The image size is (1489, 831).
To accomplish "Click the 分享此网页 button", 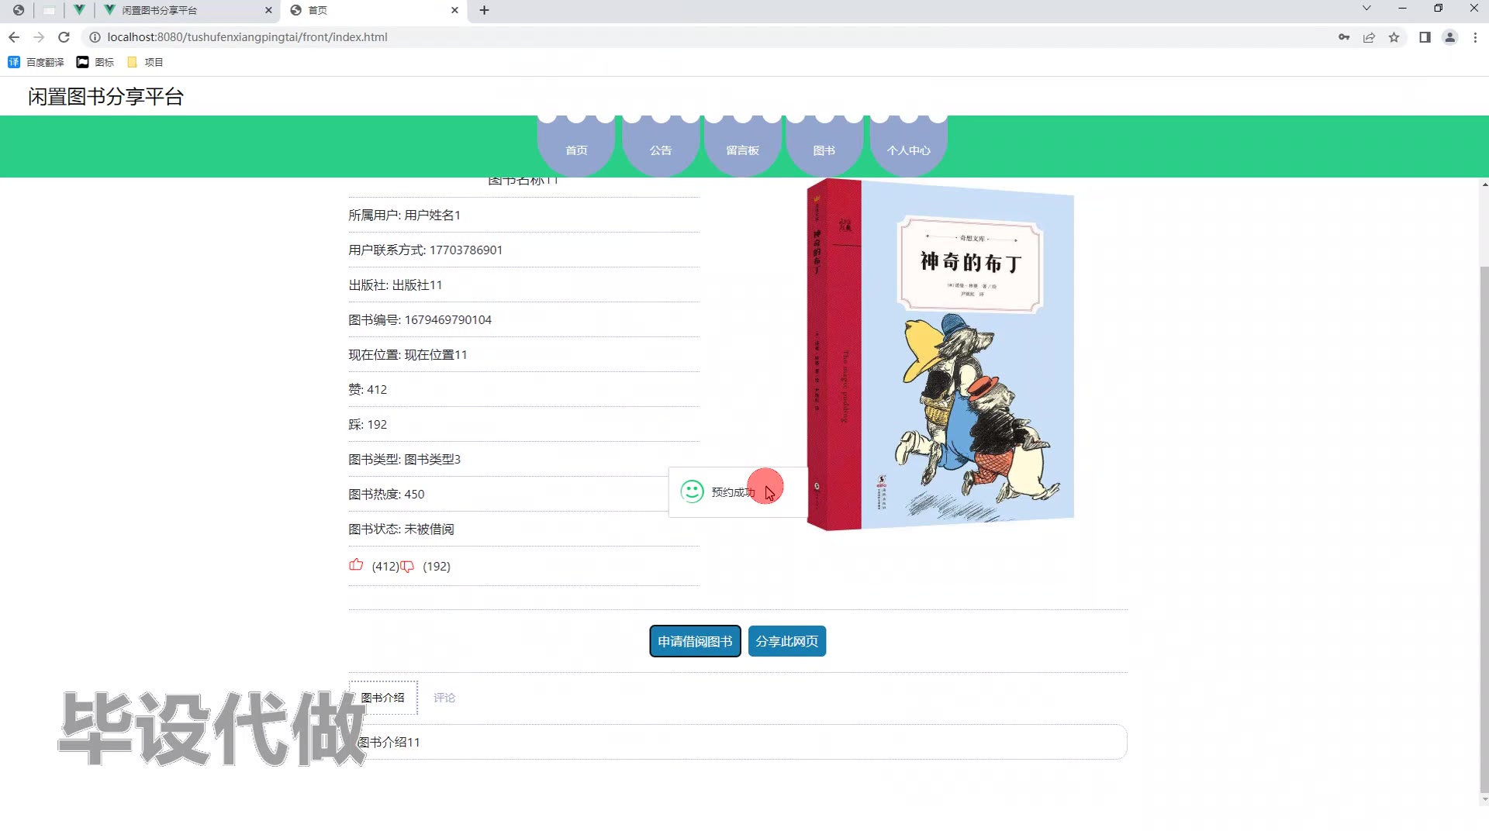I will pyautogui.click(x=787, y=641).
